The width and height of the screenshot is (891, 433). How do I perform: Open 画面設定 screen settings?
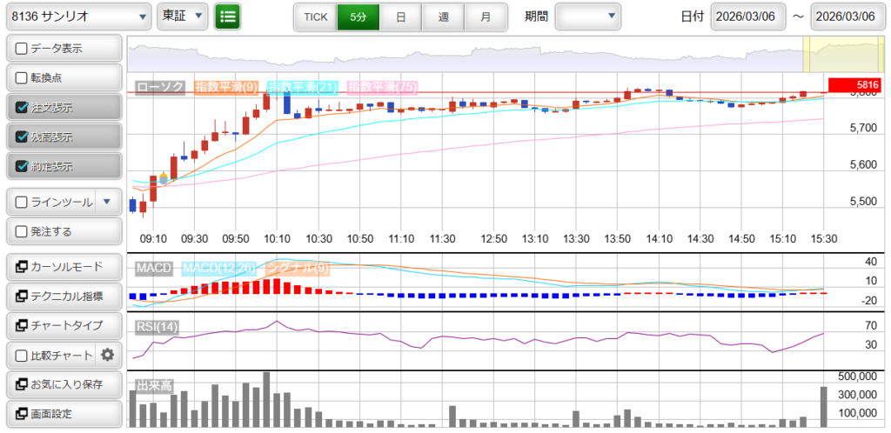pos(64,413)
